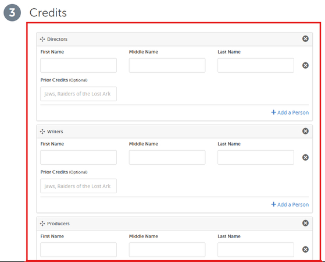The height and width of the screenshot is (262, 325).
Task: Delete the person row in Writers
Action: [x=305, y=157]
